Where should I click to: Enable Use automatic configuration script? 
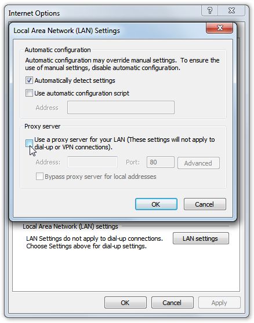29,93
